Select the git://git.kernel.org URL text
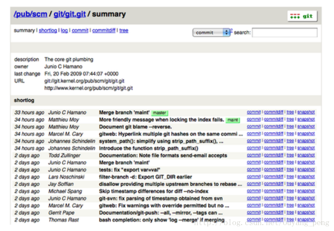Image resolution: width=334 pixels, height=231 pixels. coord(85,81)
